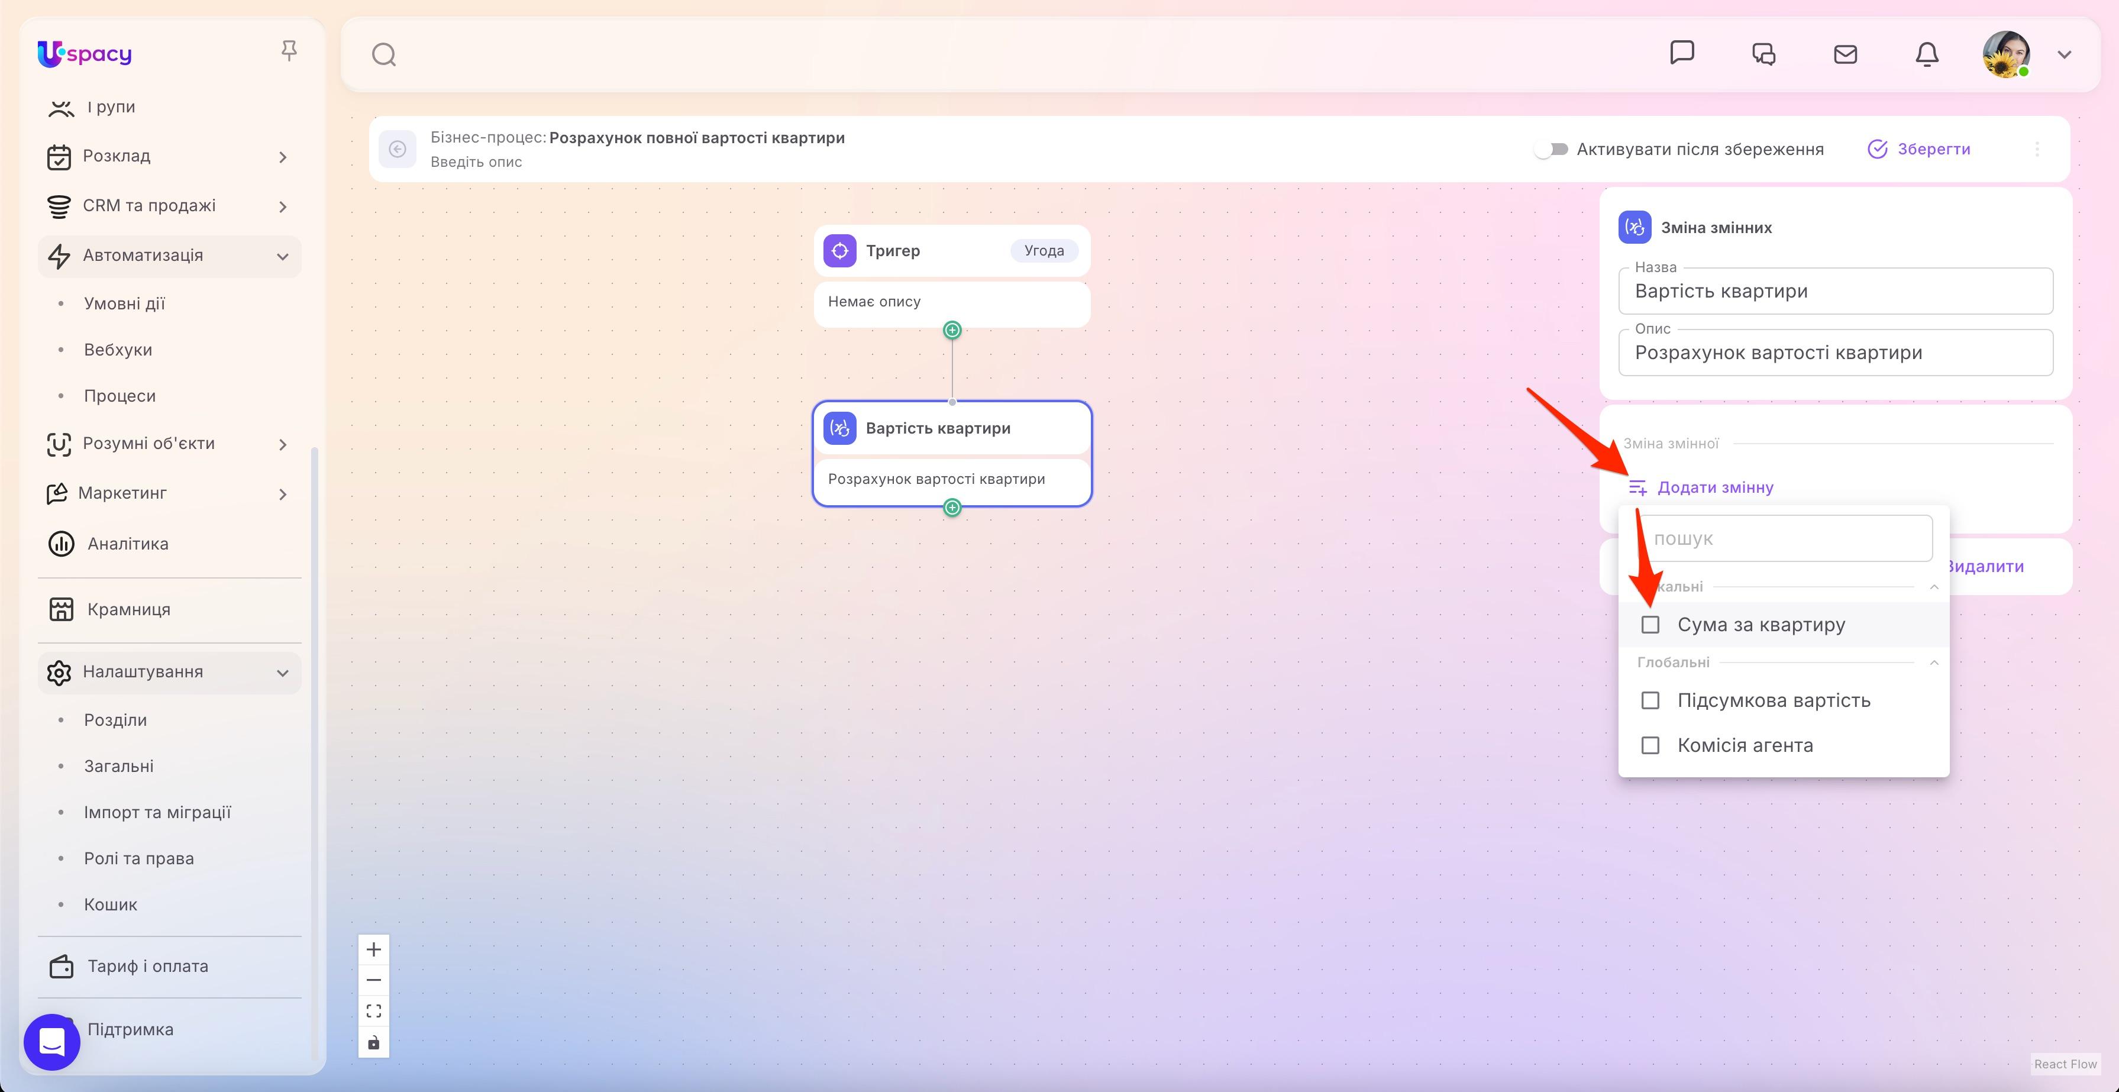
Task: Click the Uspacy logo
Action: pos(85,54)
